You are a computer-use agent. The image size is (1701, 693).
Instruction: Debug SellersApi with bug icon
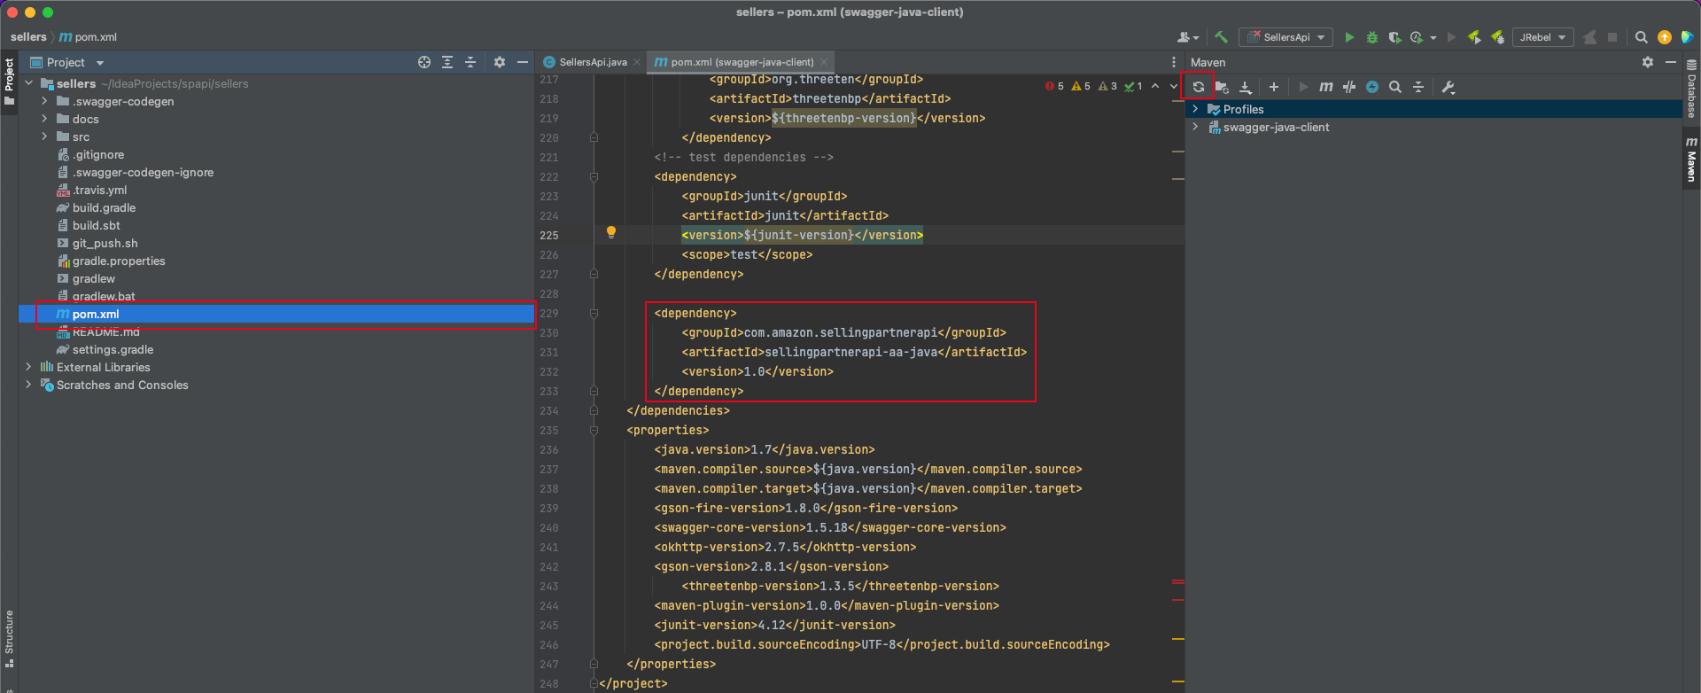[1371, 37]
